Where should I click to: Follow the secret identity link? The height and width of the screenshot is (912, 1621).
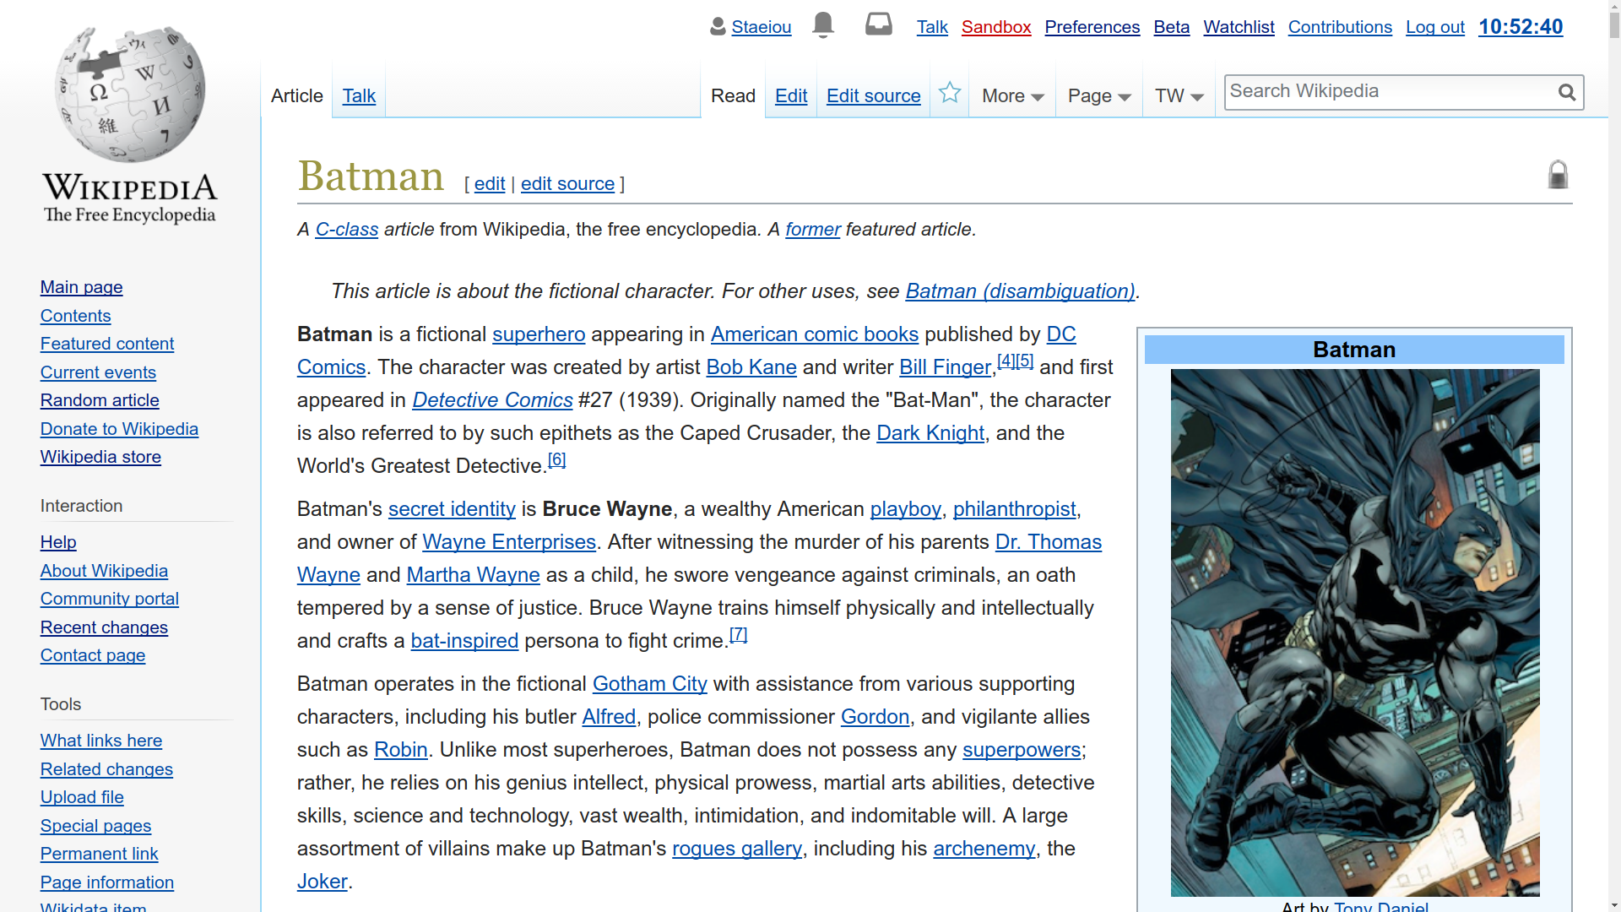(452, 508)
